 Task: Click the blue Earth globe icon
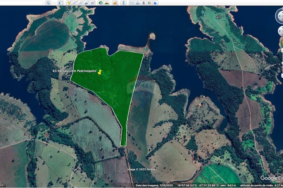coord(155,3)
